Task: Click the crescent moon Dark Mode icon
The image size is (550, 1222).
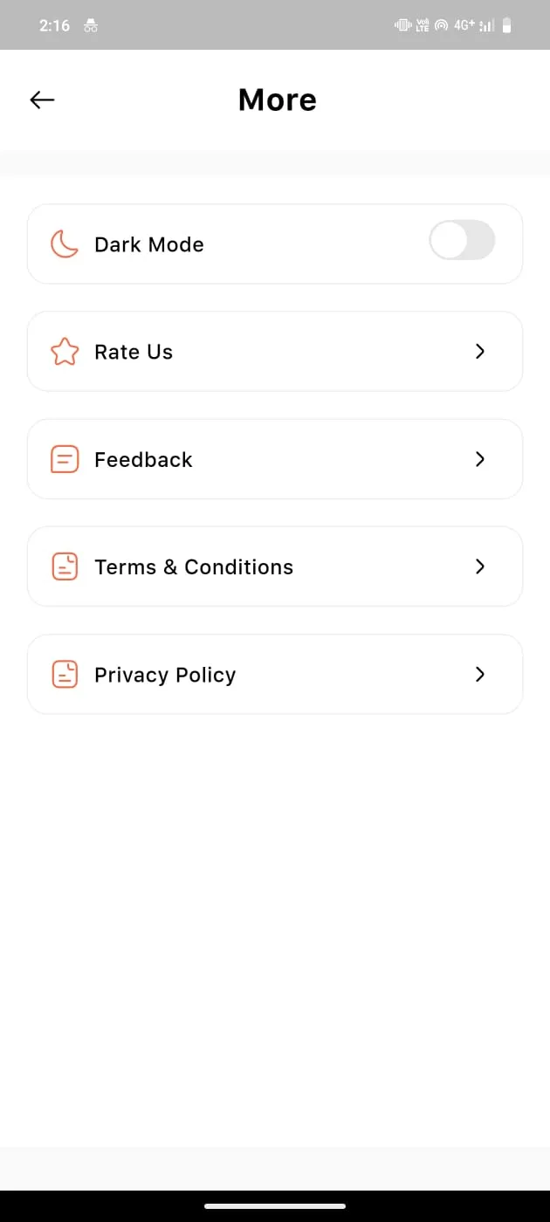Action: [x=65, y=244]
